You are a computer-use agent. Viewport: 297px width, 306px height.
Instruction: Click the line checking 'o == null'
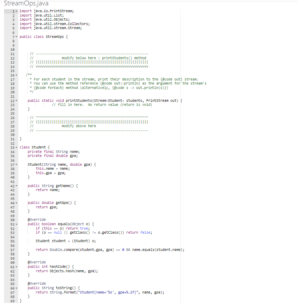click(x=94, y=232)
